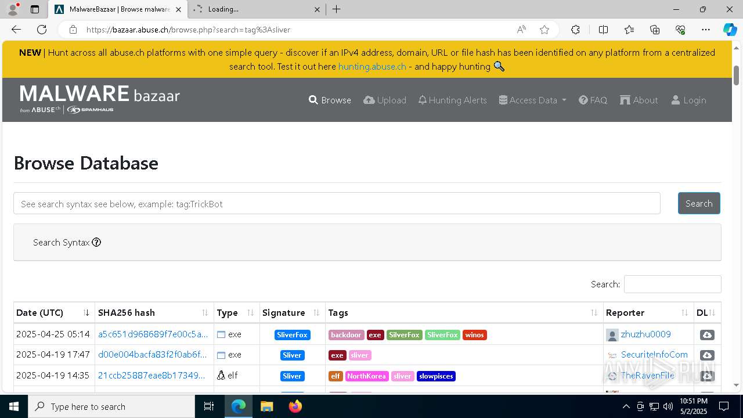Open Browser essentials heart icon
The width and height of the screenshot is (743, 418).
tap(680, 30)
